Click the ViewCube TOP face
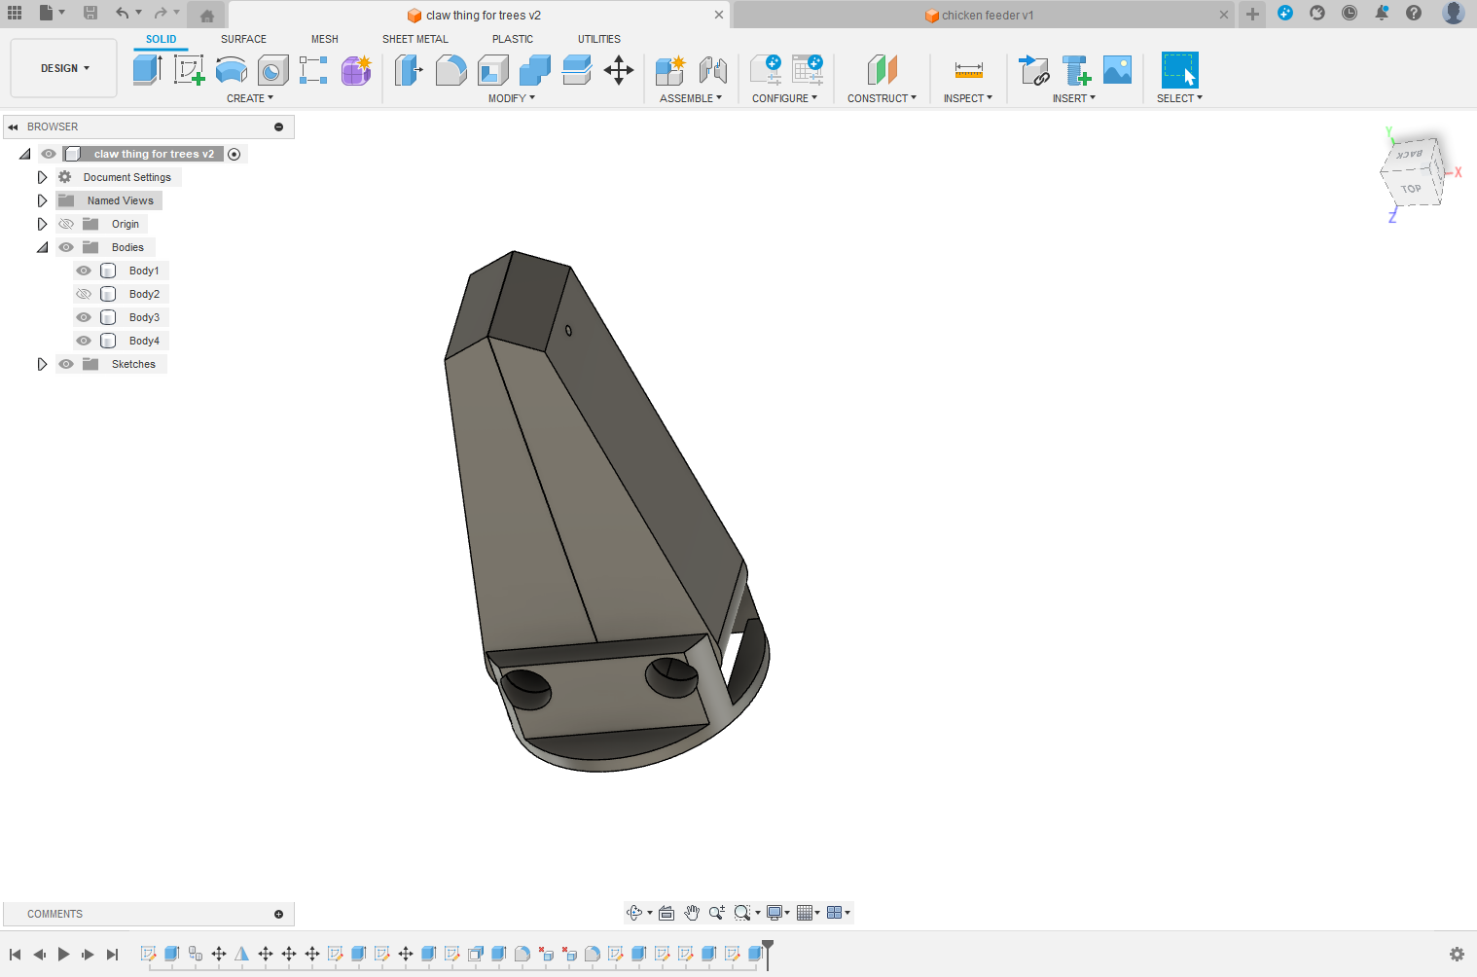The height and width of the screenshot is (977, 1477). pos(1411,189)
